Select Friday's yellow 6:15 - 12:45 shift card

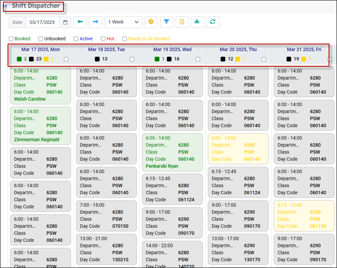point(304,216)
